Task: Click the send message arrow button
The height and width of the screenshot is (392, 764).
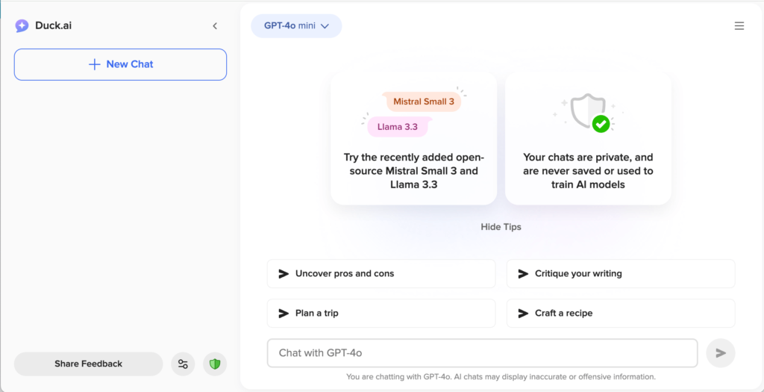Action: (721, 353)
